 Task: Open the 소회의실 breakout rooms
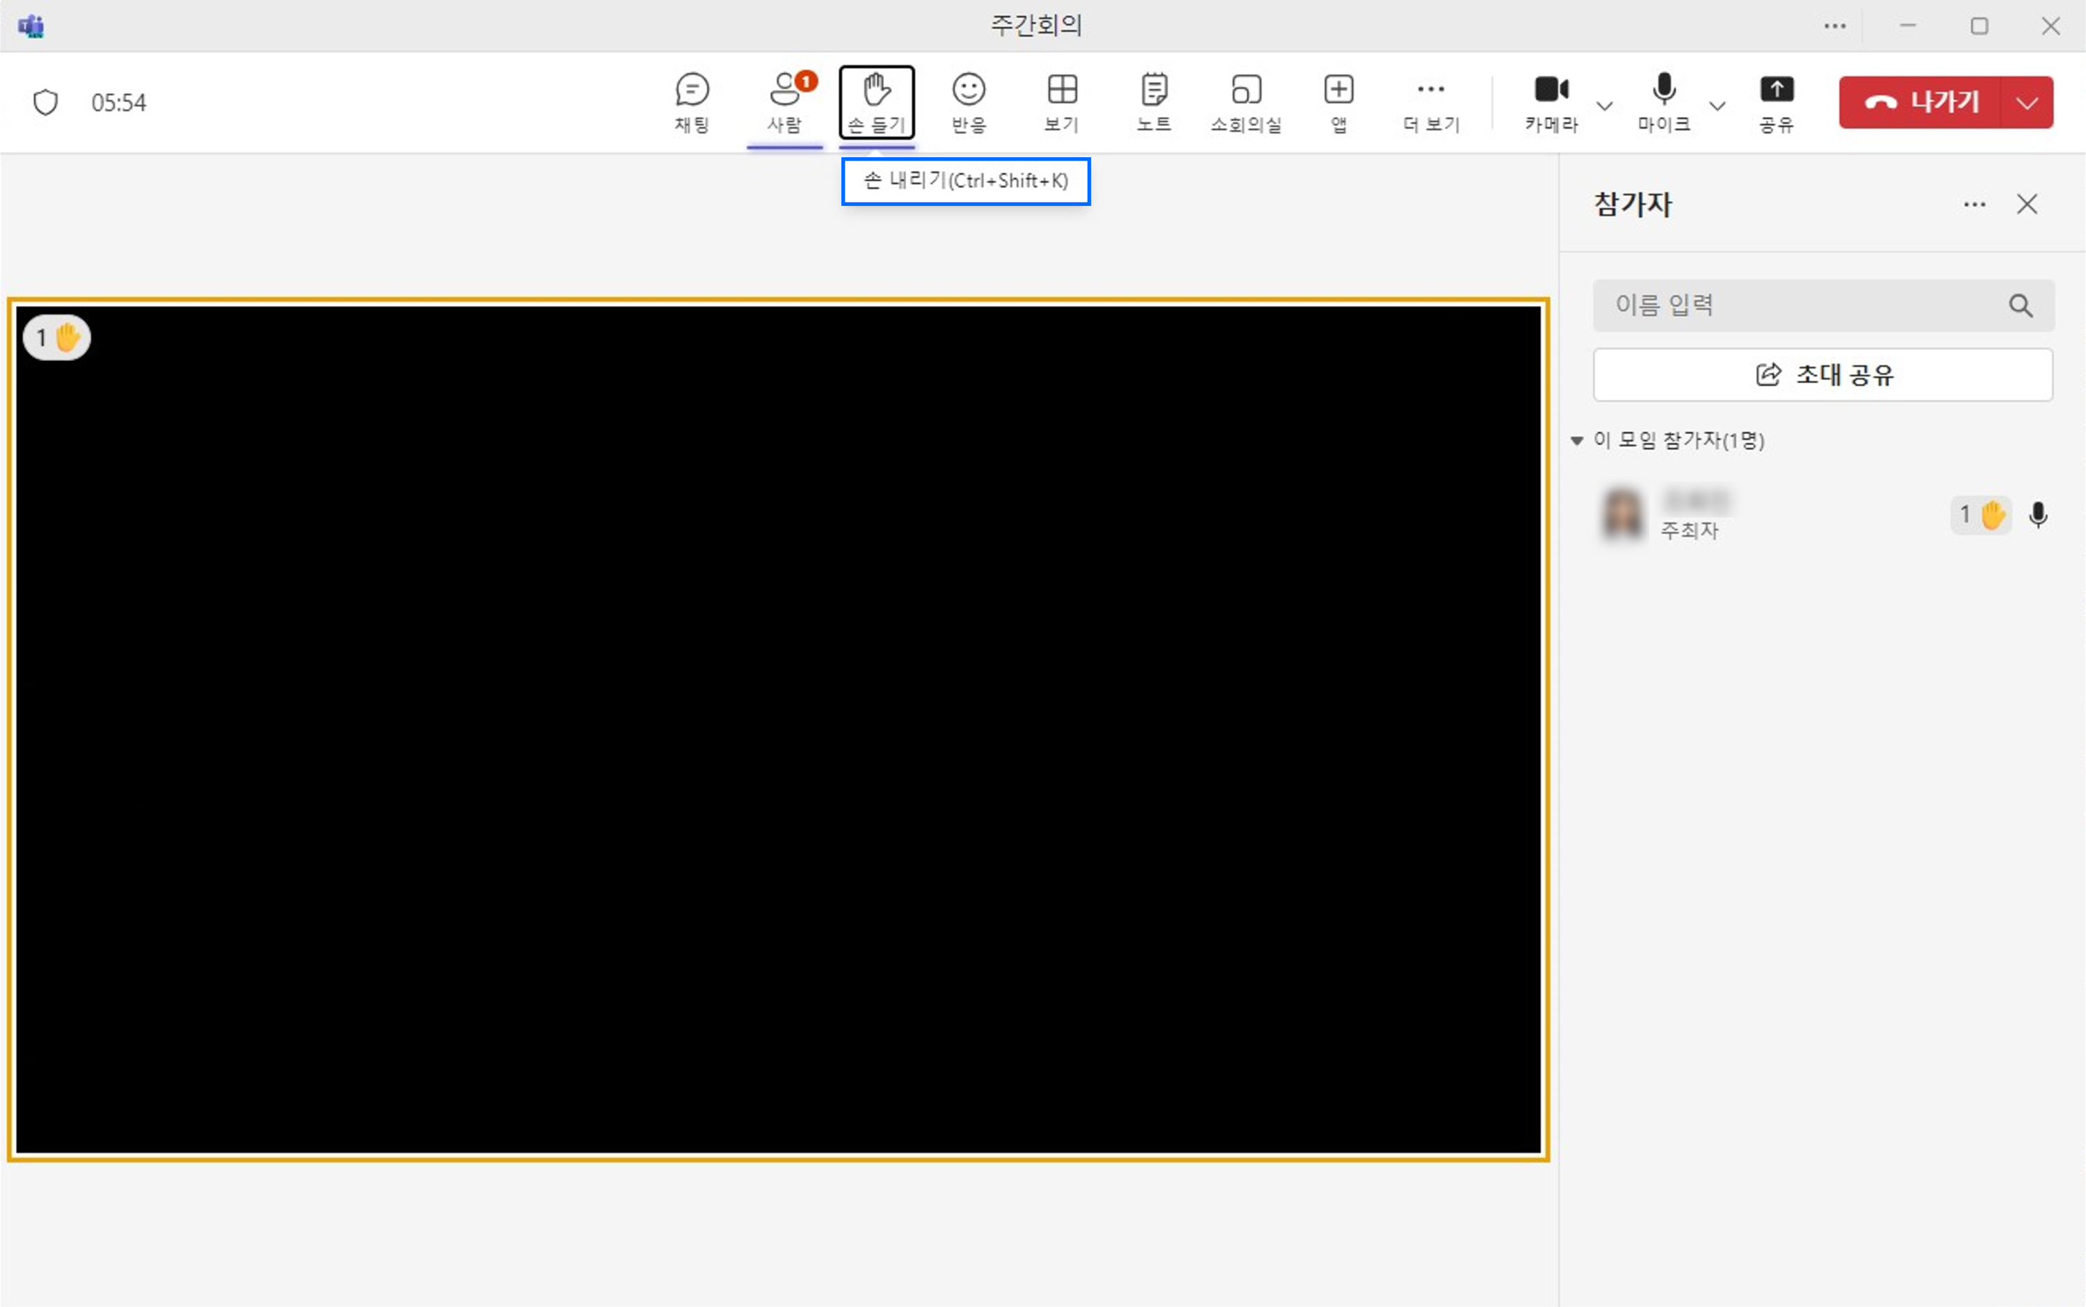pos(1245,101)
